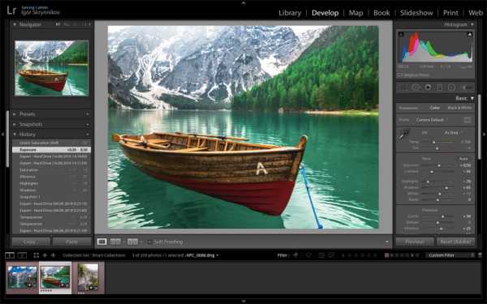Screen dimensions: 487x304
Task: Adjust the Temp slider handle
Action: click(434, 142)
